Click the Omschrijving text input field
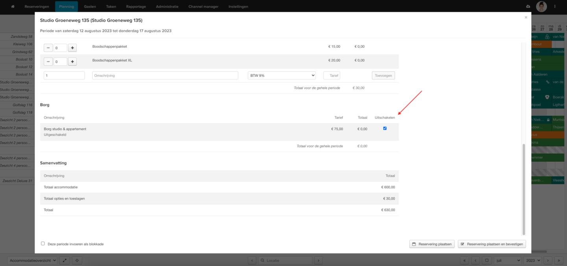Screen dimensions: 567x266 point(165,76)
